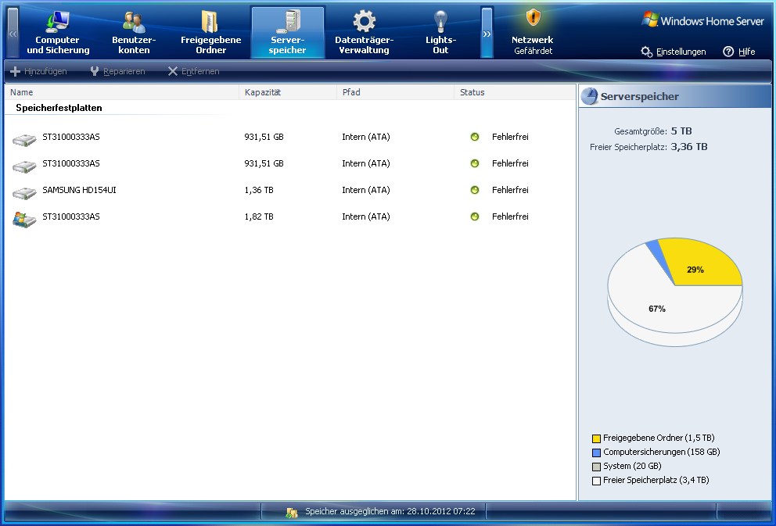Click Fehlerfrei status of the 1,82 TB drive

click(x=510, y=216)
